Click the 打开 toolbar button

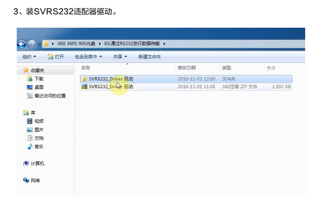56,57
